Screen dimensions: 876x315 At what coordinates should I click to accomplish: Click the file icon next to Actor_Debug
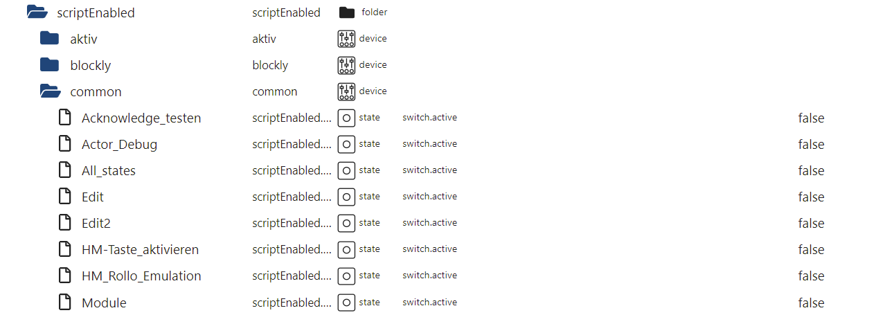pos(64,143)
